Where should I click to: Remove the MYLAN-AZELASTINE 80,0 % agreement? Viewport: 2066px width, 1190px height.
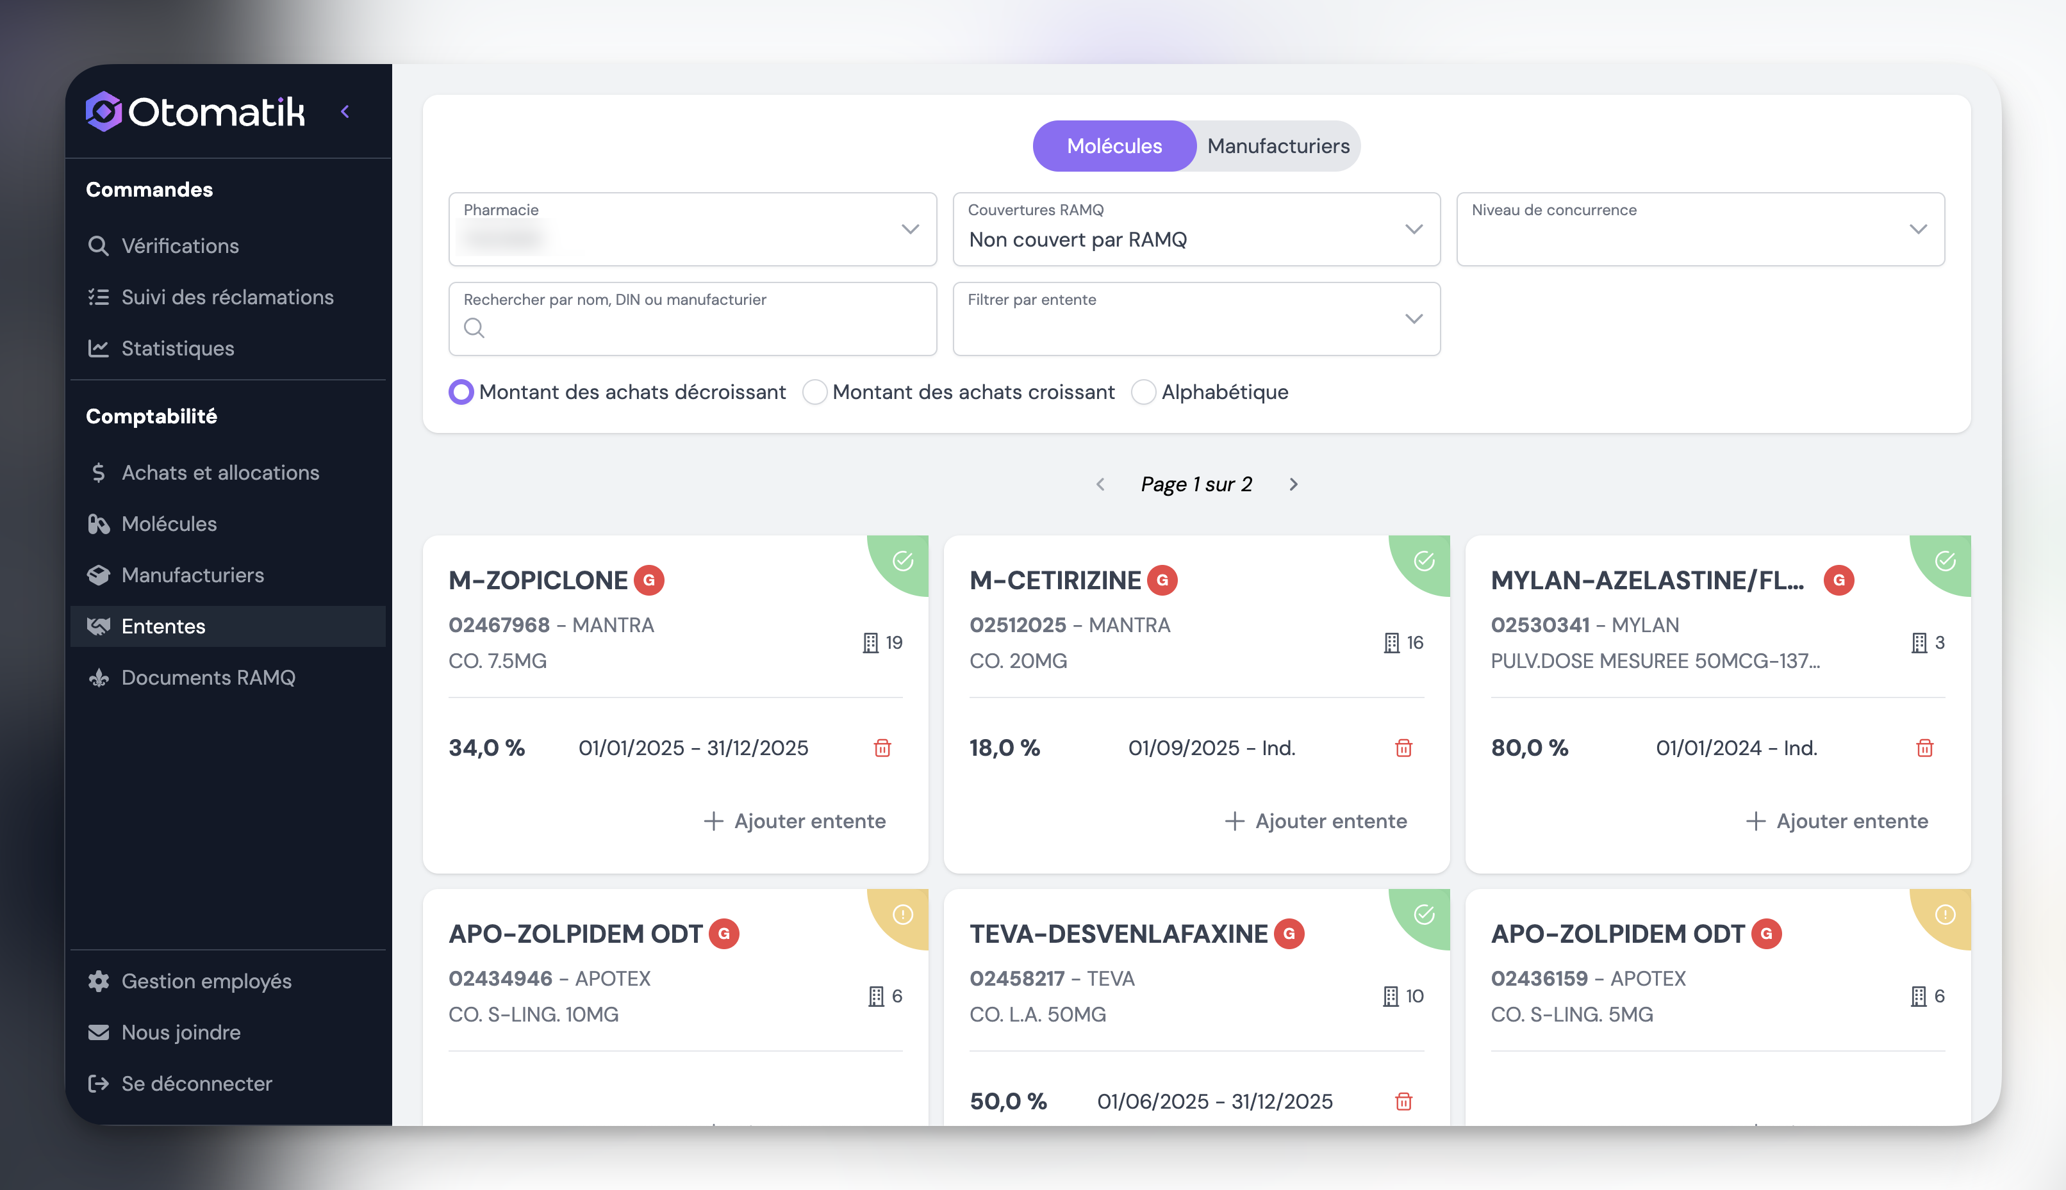click(1924, 748)
